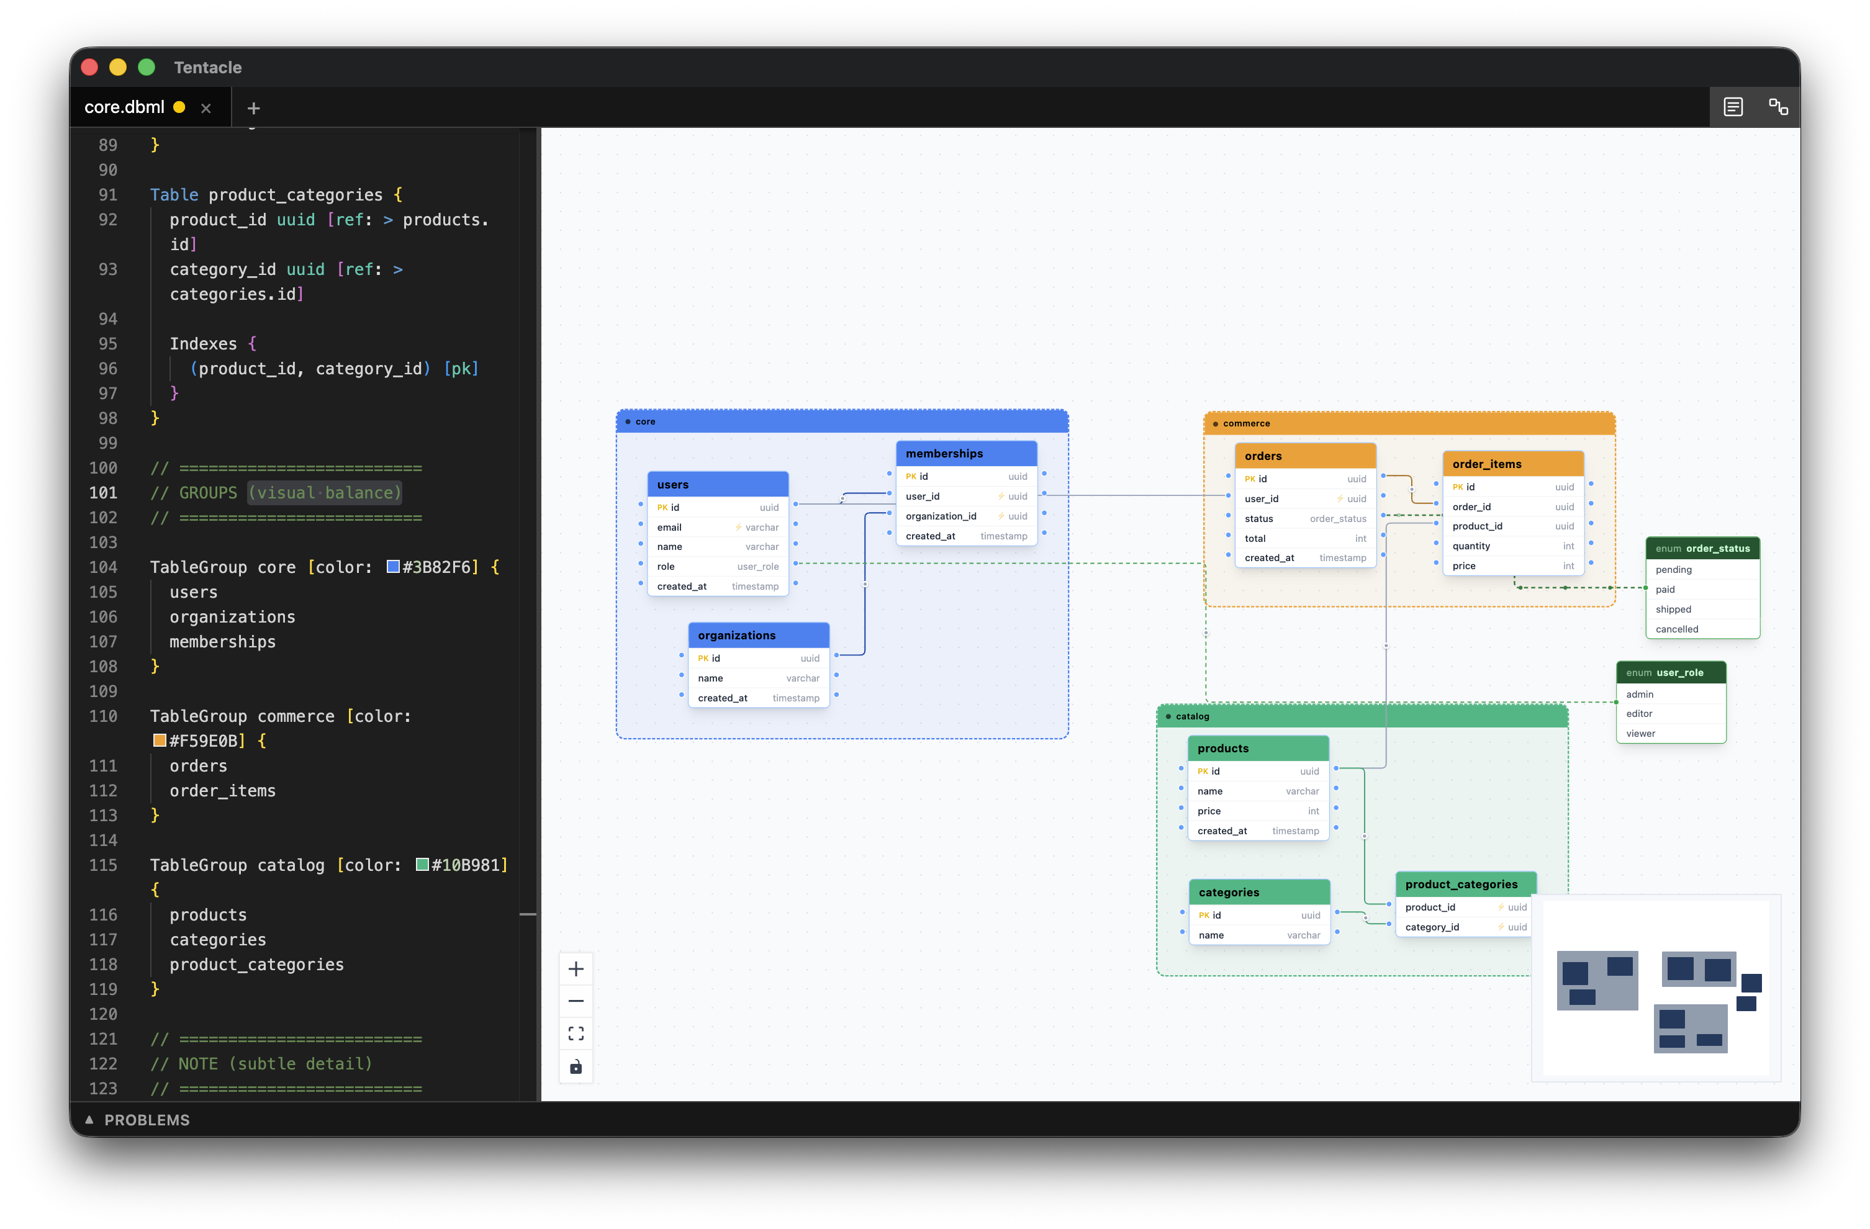This screenshot has width=1870, height=1229.
Task: Toggle the catalog group header dot
Action: [x=1168, y=716]
